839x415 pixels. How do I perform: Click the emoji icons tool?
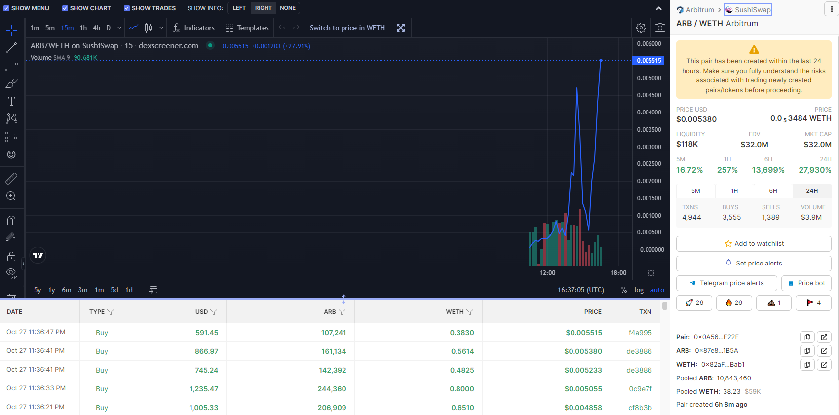pos(11,155)
